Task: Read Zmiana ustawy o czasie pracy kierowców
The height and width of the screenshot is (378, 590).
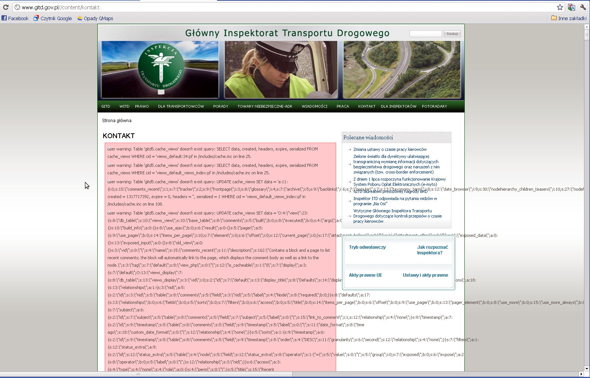Action: coord(390,149)
